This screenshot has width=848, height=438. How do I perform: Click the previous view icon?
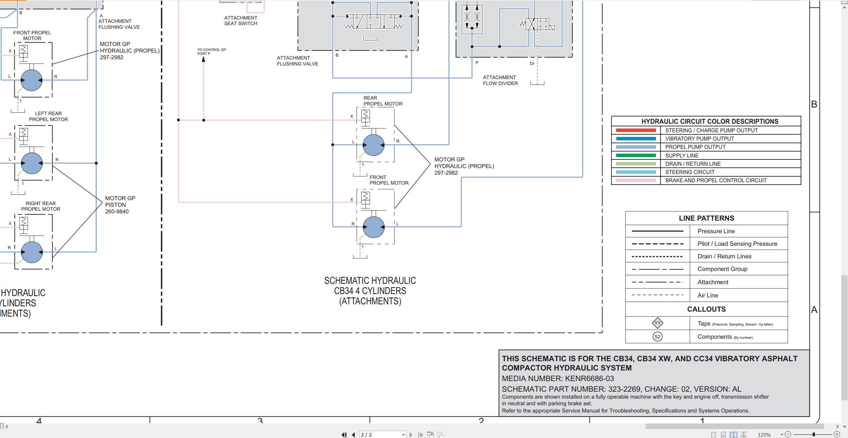click(431, 435)
